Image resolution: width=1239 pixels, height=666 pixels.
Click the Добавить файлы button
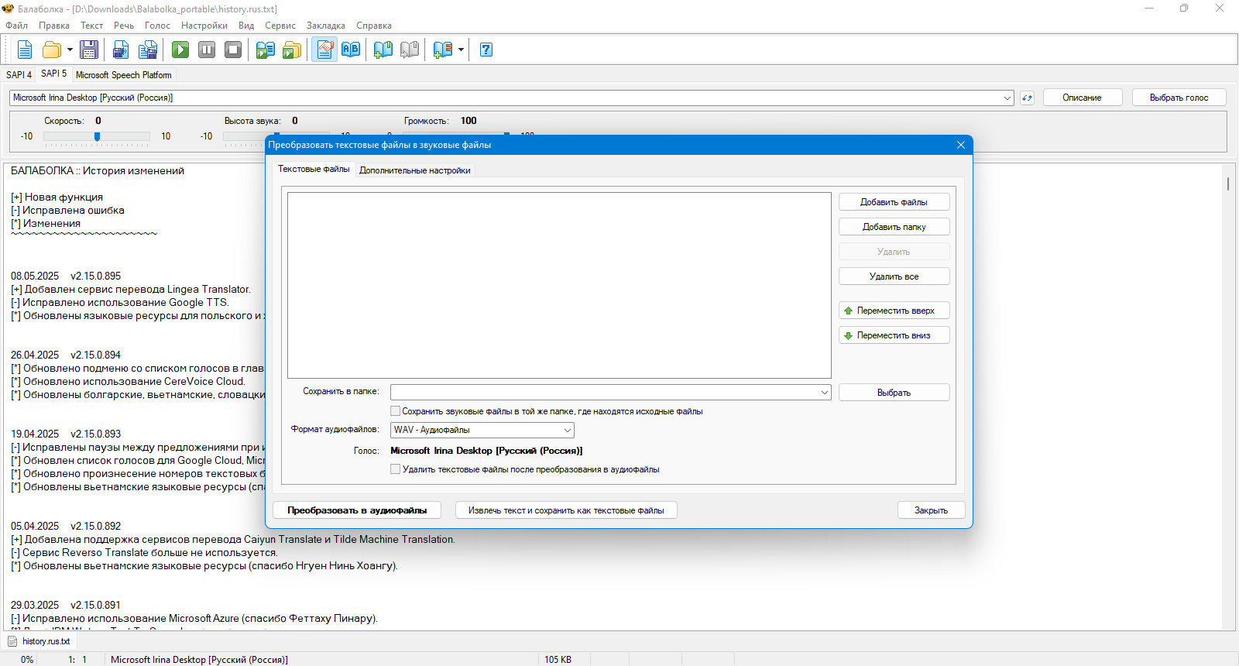894,202
